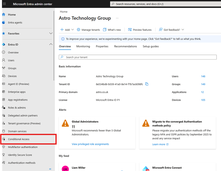The image size is (221, 171).
Task: Click the Roles & admins icon
Action: [4, 107]
